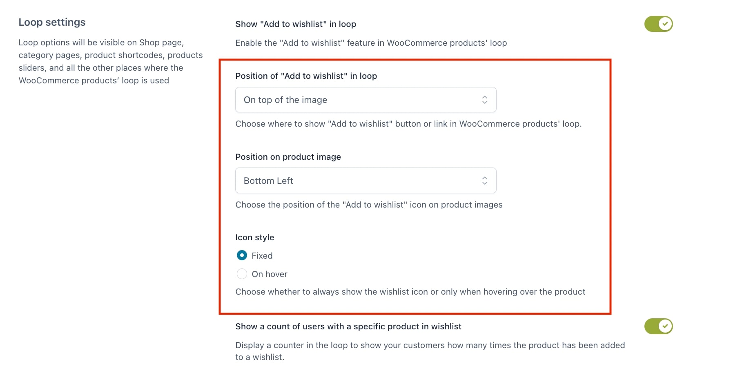Click the checkmark knob on the Add to wishlist toggle
The image size is (731, 380).
point(665,24)
